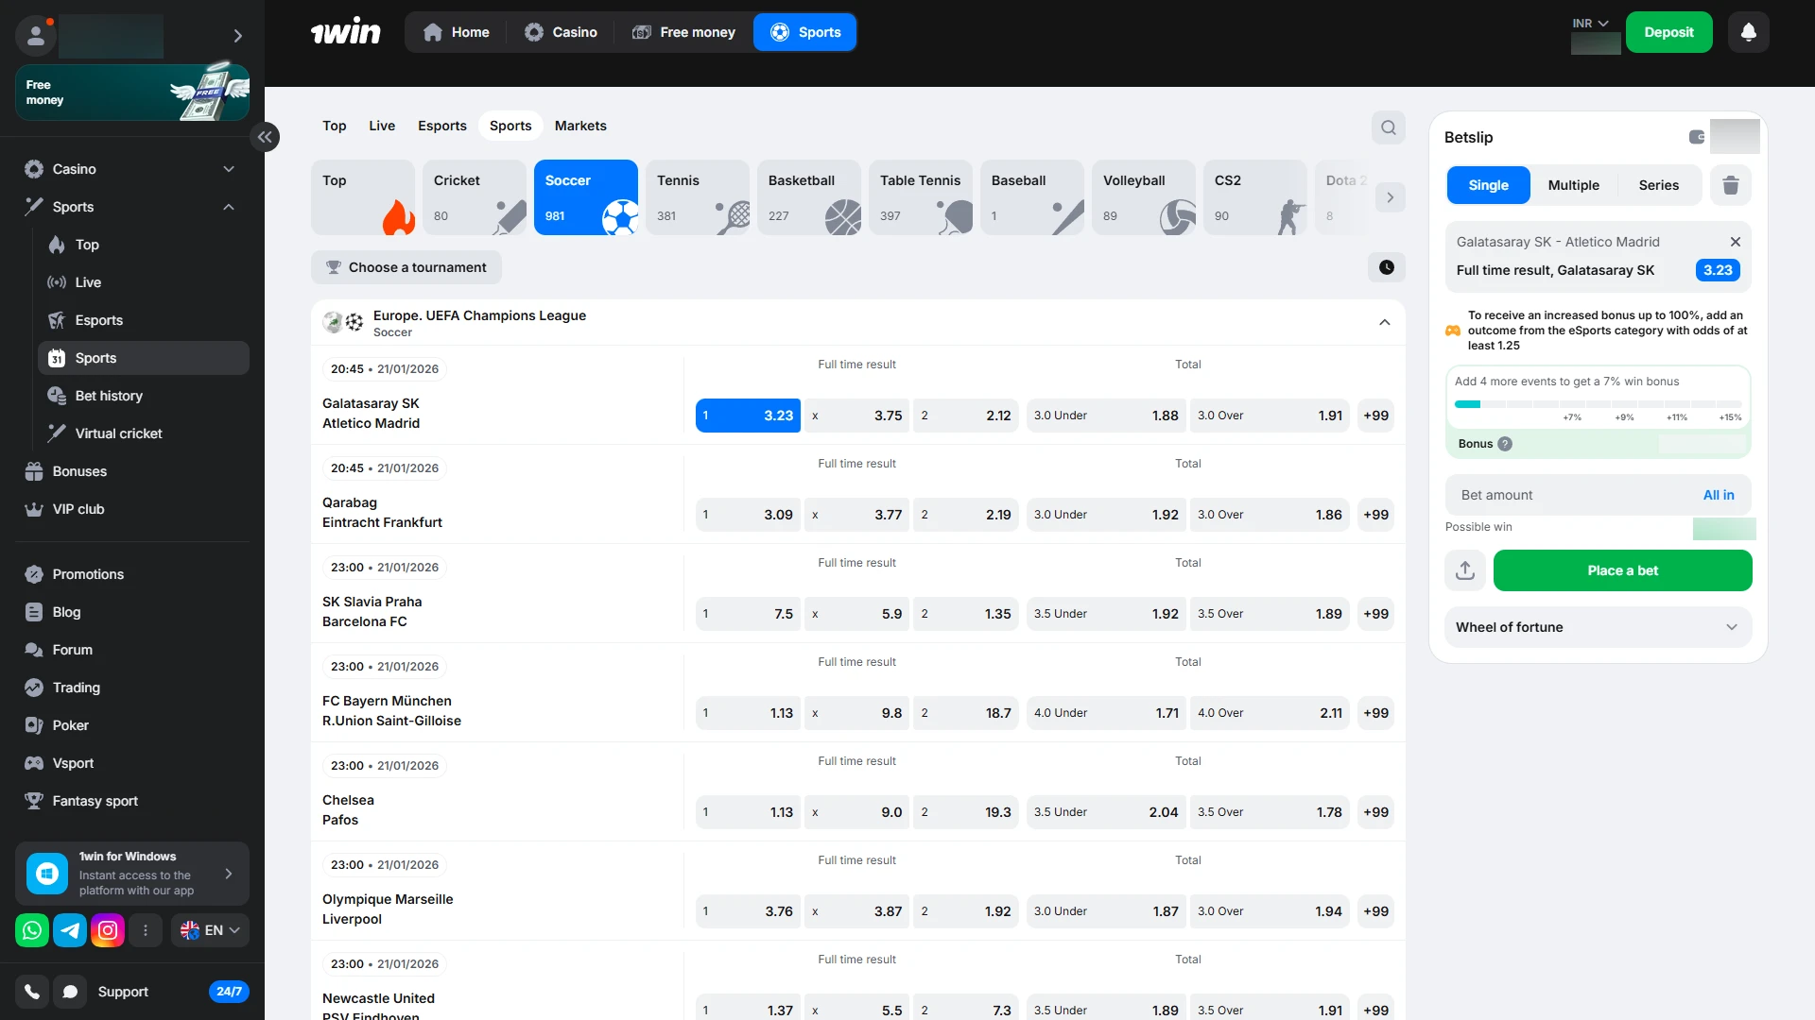Image resolution: width=1815 pixels, height=1020 pixels.
Task: Select Series bet type
Action: tap(1658, 185)
